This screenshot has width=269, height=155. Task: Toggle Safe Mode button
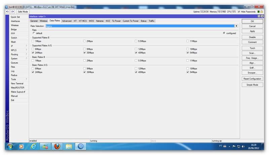[x=23, y=12]
